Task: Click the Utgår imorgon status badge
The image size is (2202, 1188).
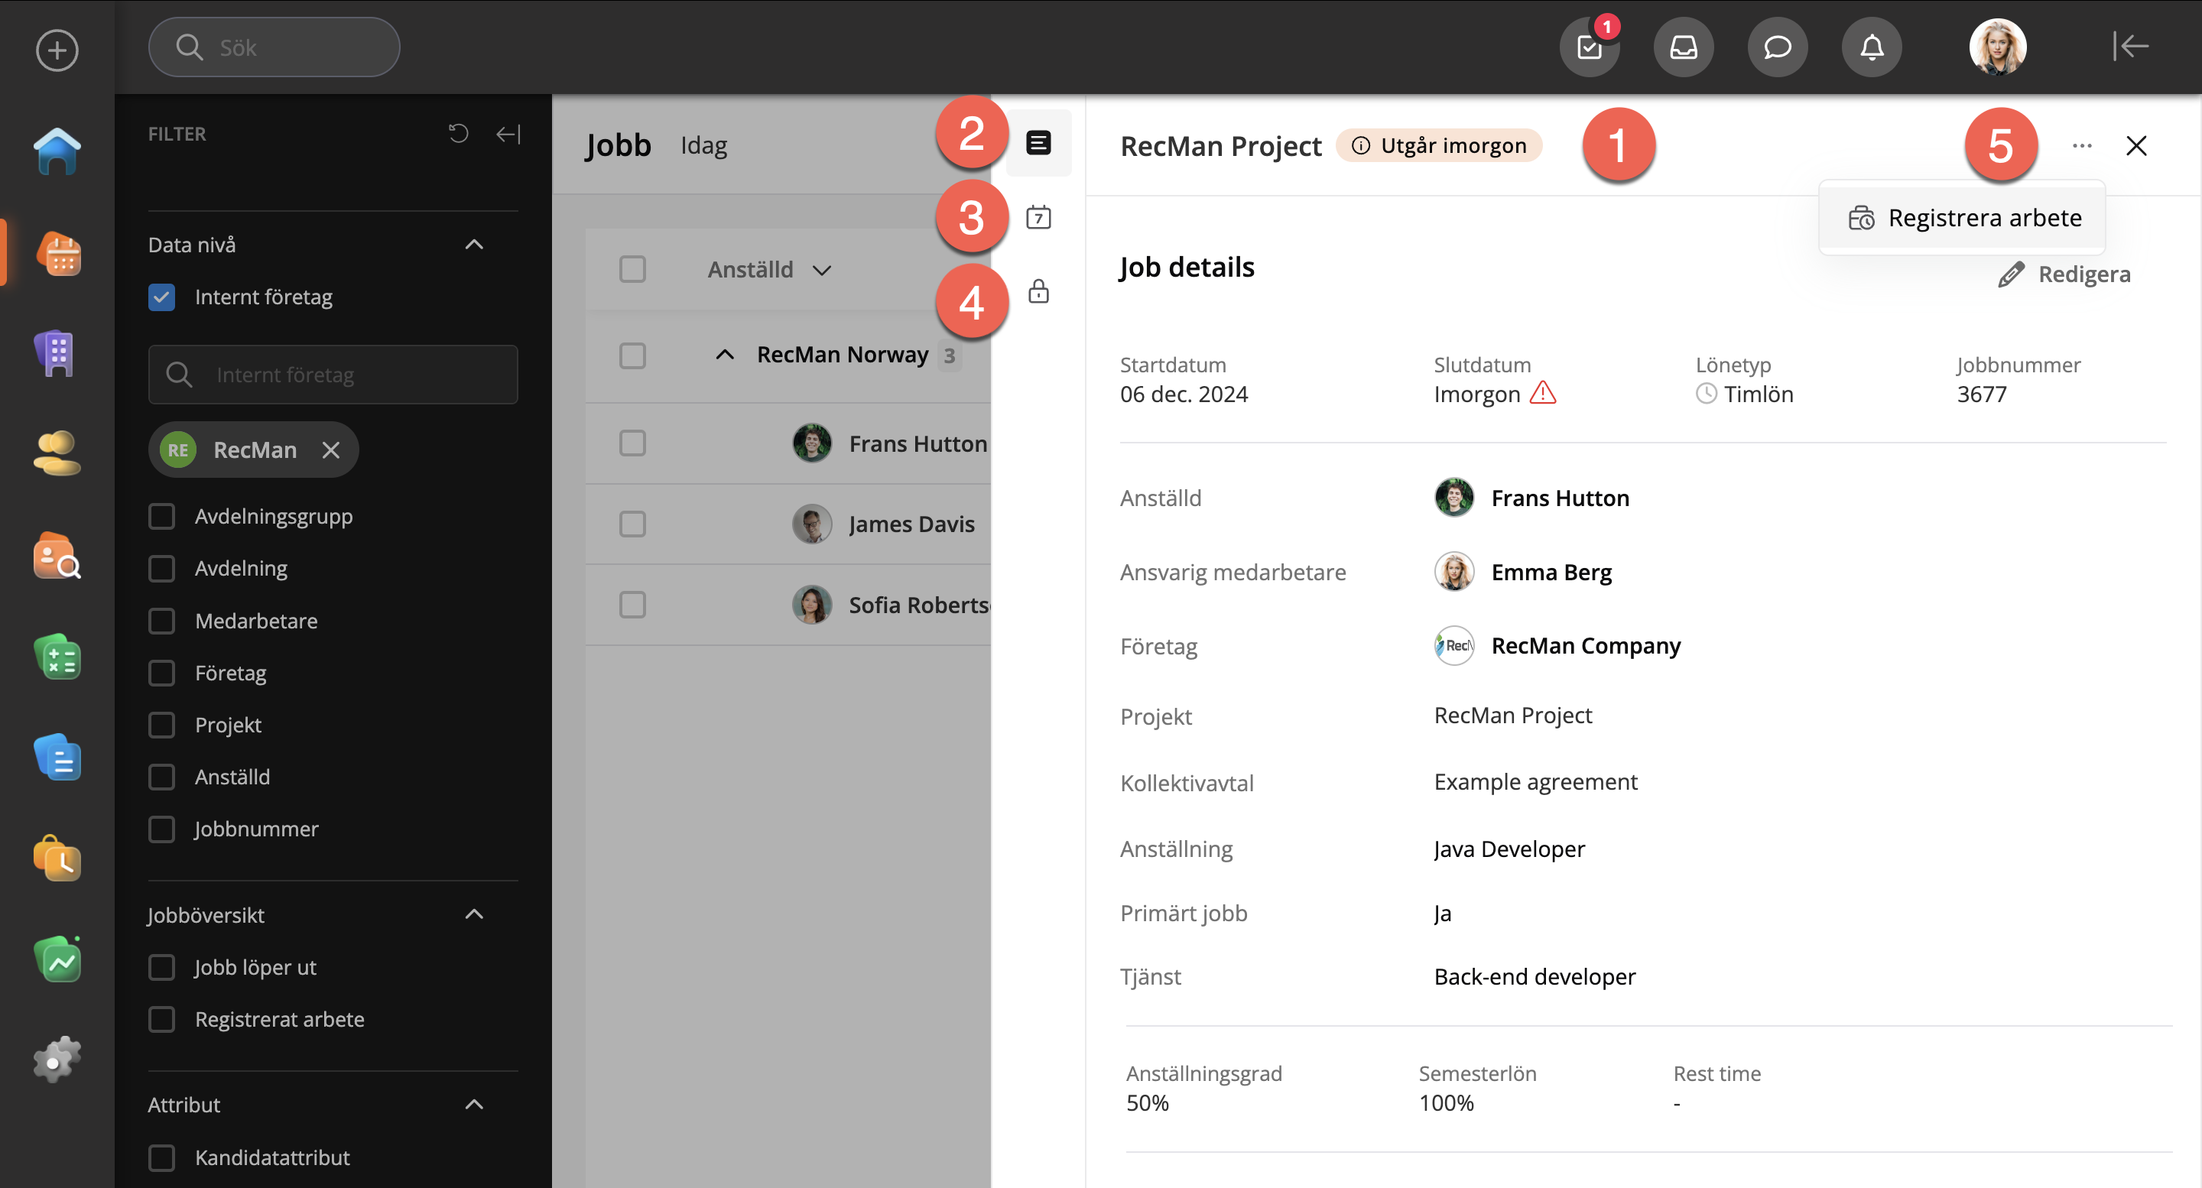Action: [x=1440, y=145]
